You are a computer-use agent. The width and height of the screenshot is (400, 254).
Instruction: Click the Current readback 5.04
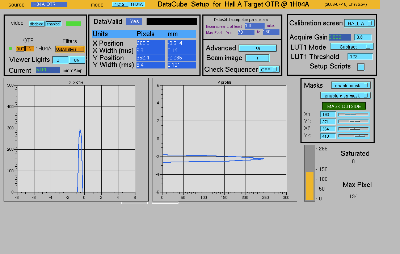[48, 70]
